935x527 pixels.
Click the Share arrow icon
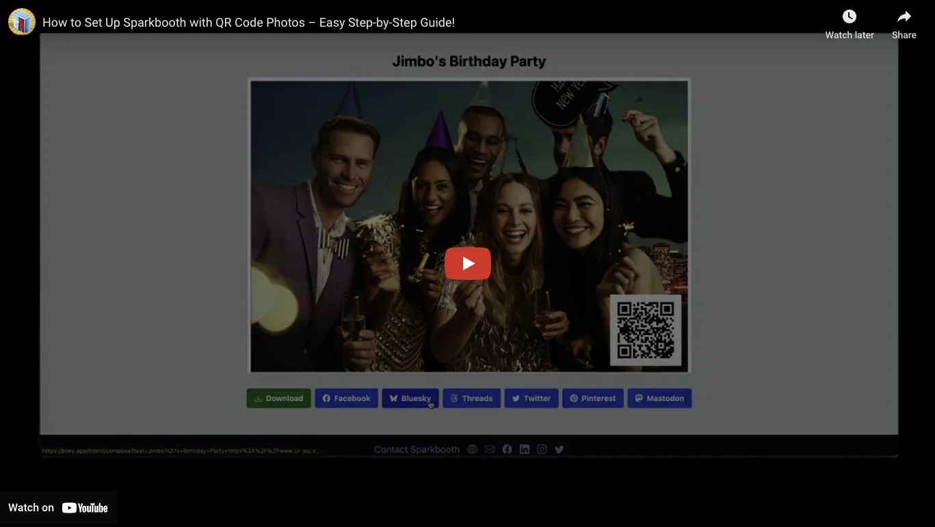(x=904, y=17)
